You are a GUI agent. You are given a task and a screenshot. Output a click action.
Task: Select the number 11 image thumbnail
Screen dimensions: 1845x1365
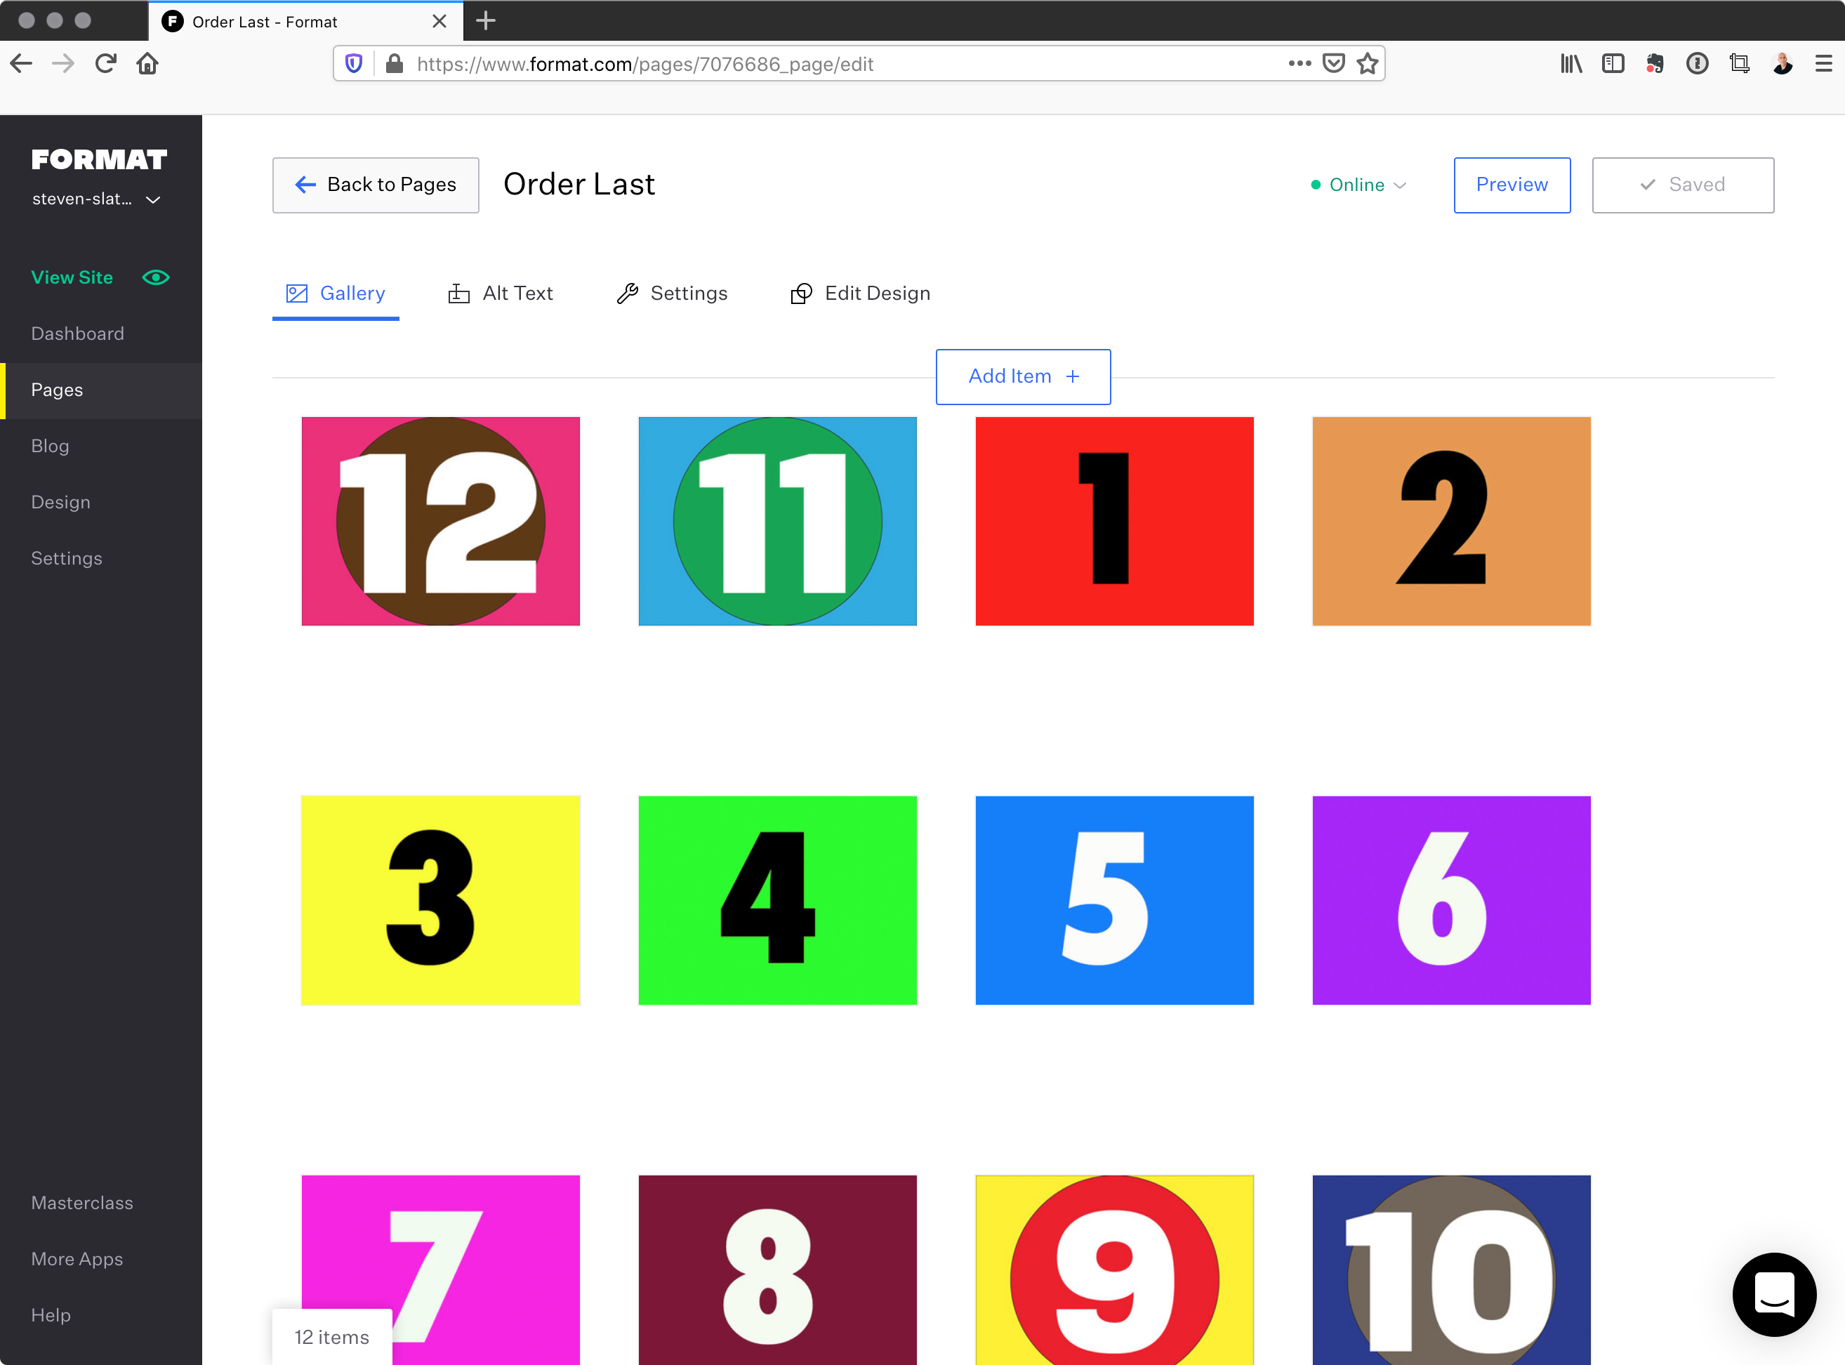pyautogui.click(x=777, y=522)
